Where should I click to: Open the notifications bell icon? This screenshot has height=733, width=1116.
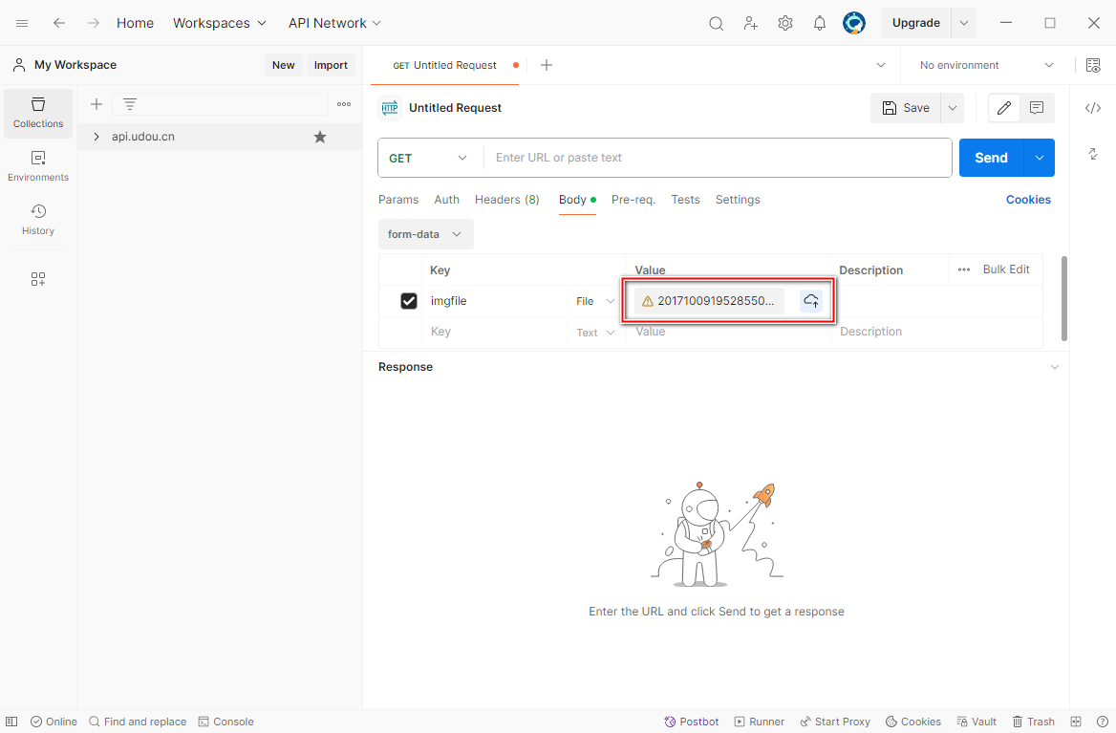[820, 23]
